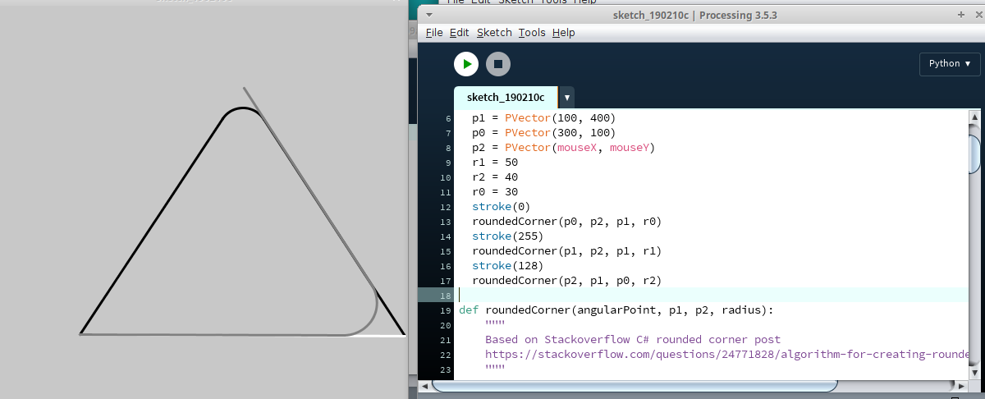Open the tab options arrow beside sketch_190210c
The height and width of the screenshot is (399, 985).
[x=566, y=97]
